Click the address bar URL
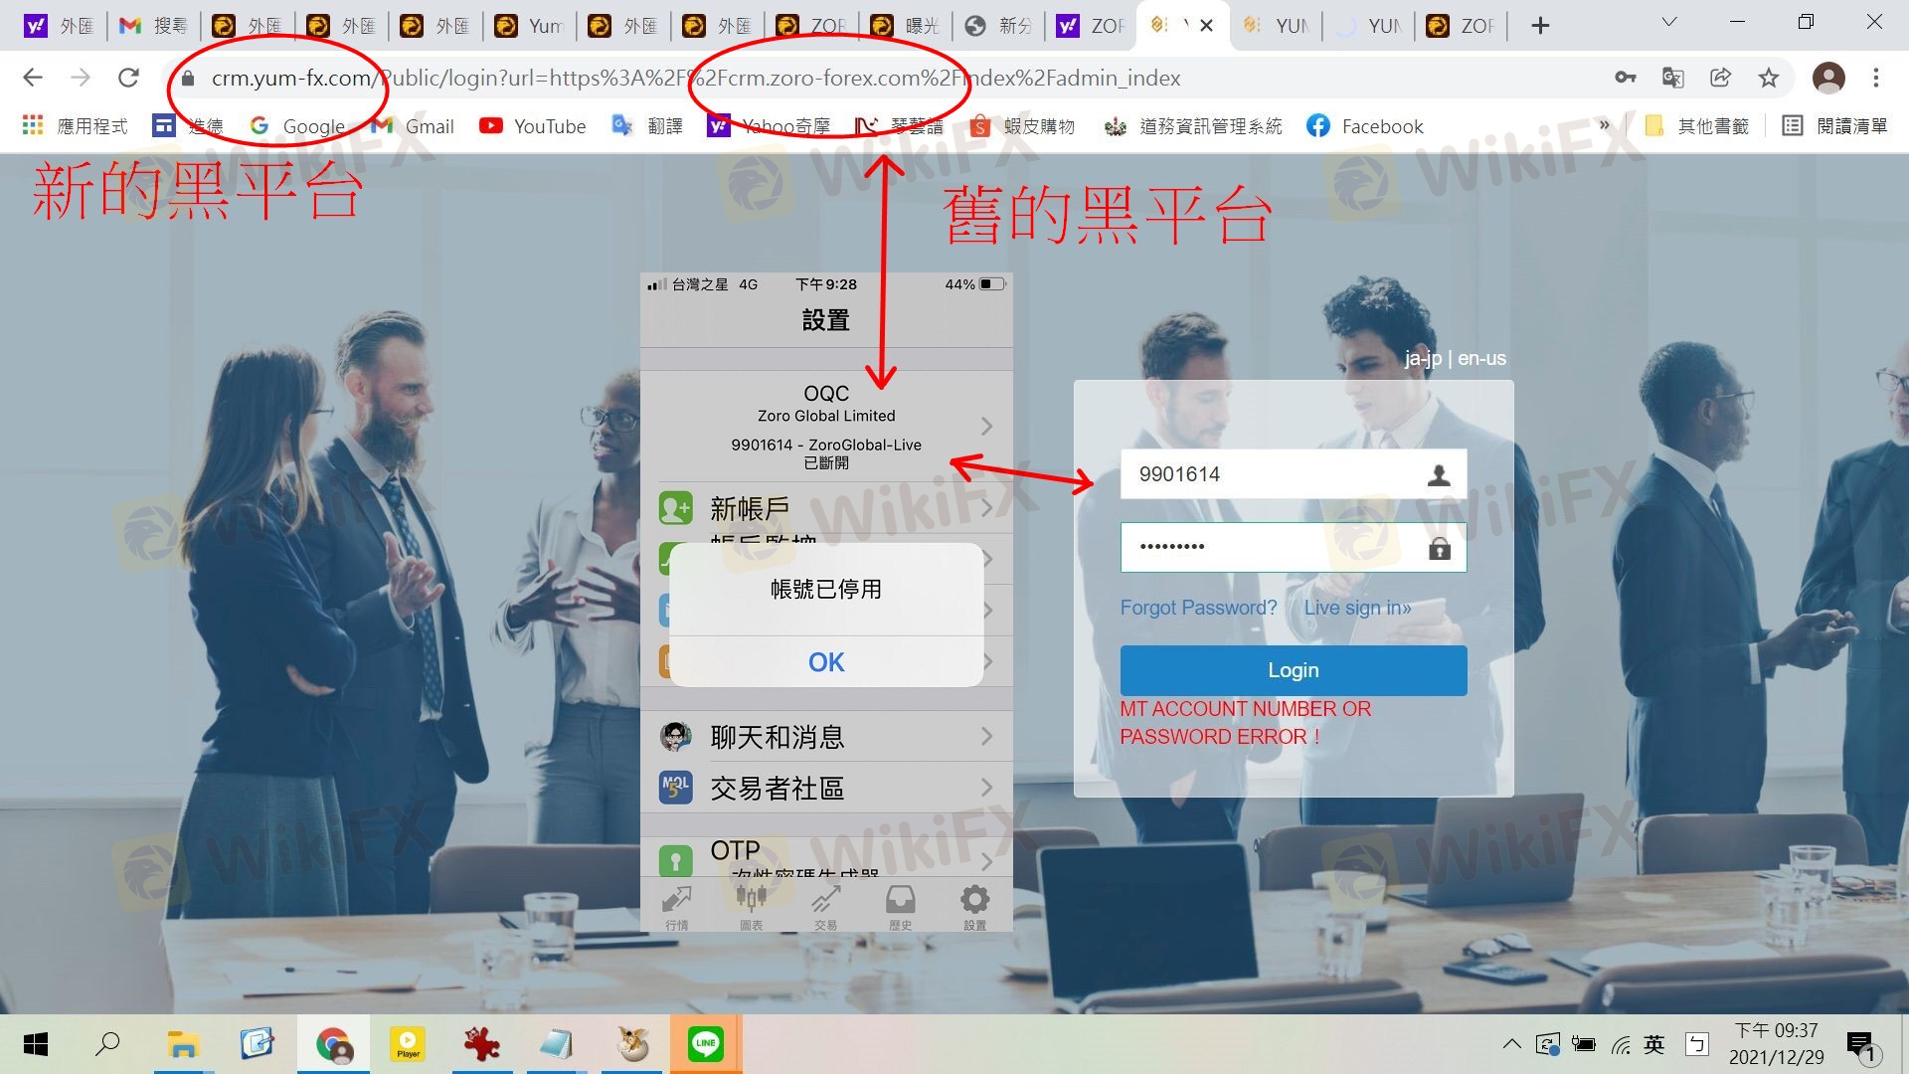This screenshot has width=1909, height=1074. (x=696, y=78)
